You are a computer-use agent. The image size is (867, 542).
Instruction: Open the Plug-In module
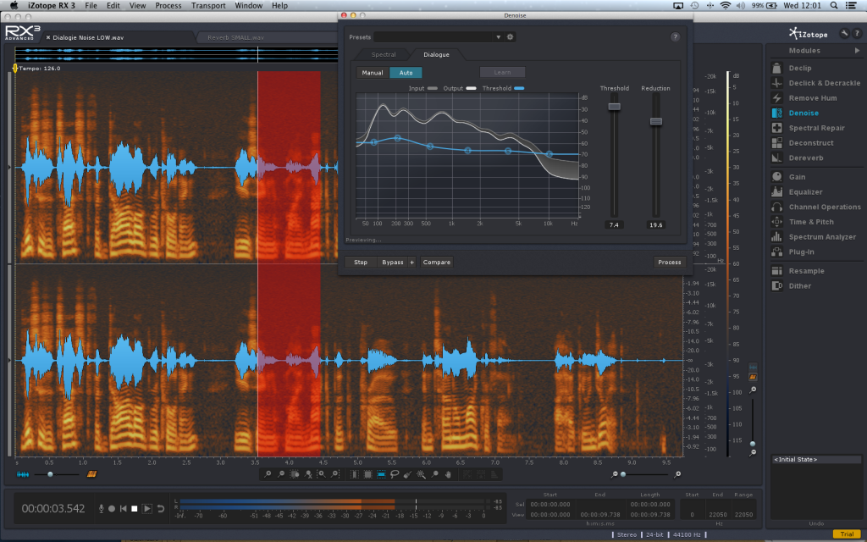pyautogui.click(x=792, y=252)
